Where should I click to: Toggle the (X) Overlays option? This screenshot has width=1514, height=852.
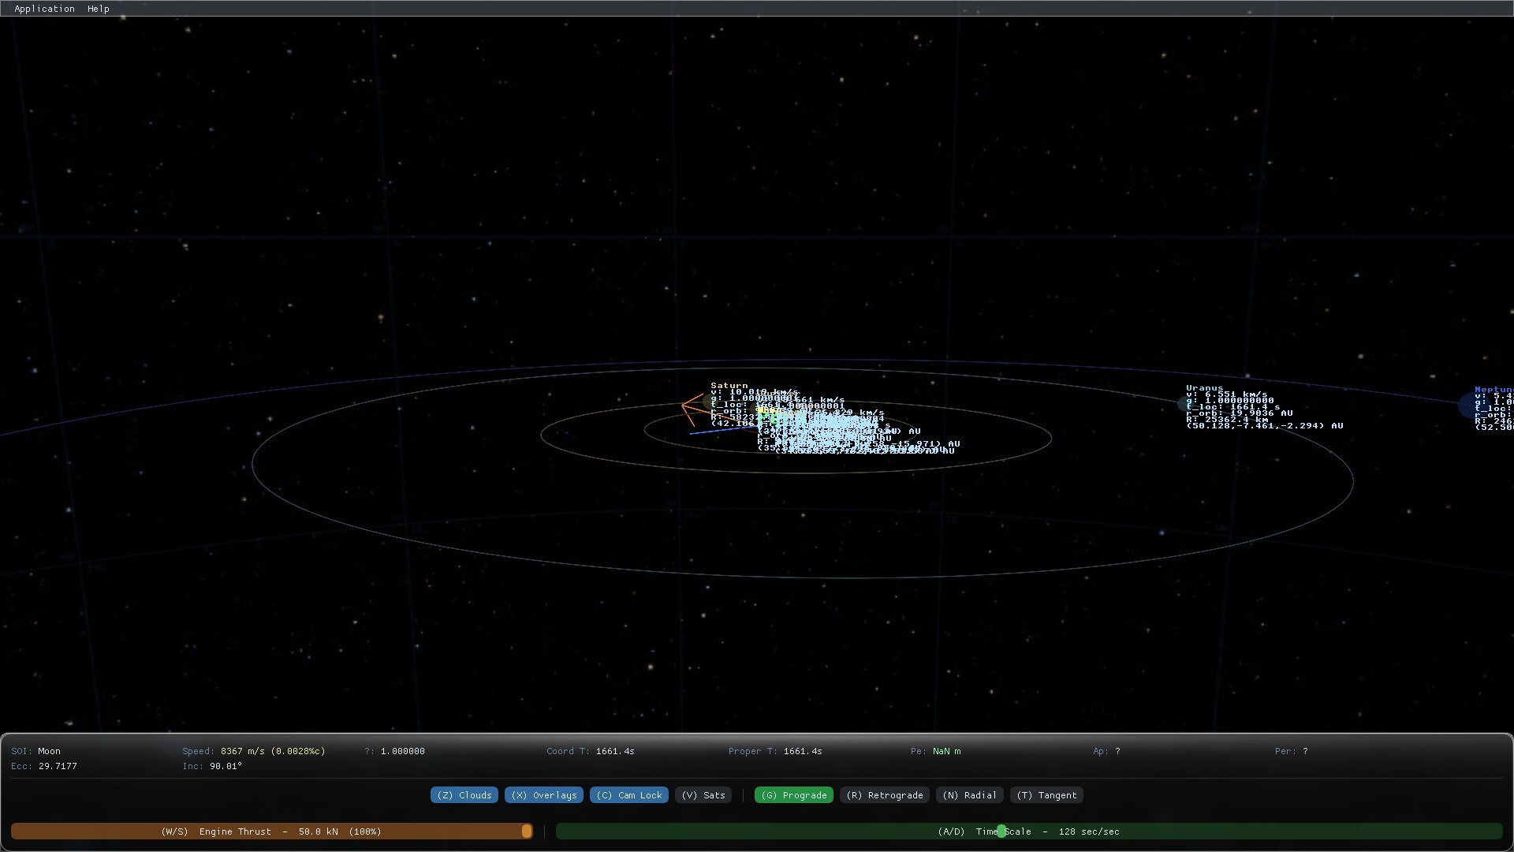click(544, 795)
